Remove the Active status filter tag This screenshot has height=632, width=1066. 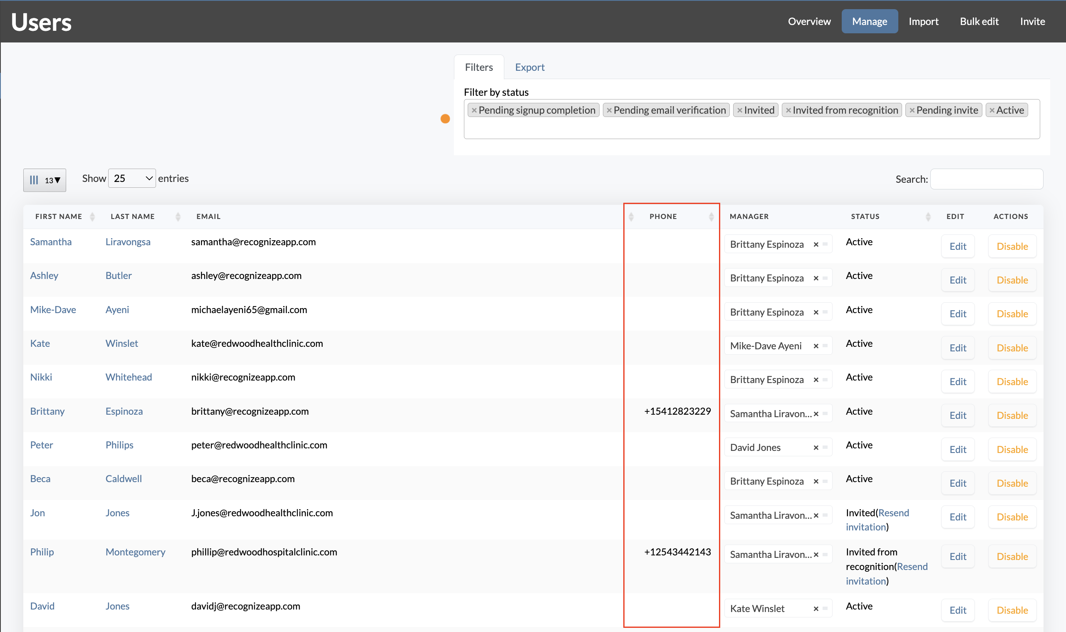tap(992, 110)
